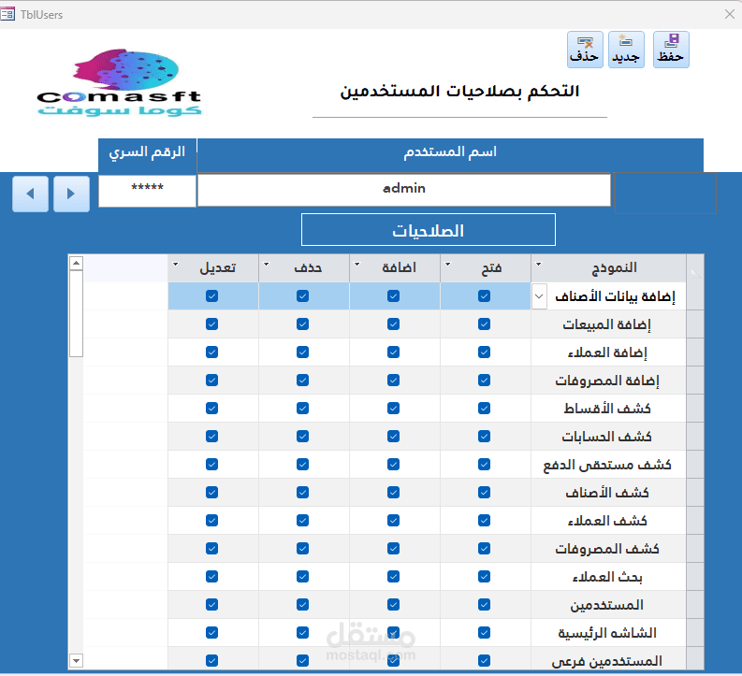
Task: Toggle تعديل checkbox for إضافة بيانات الأصناف
Action: tap(211, 296)
